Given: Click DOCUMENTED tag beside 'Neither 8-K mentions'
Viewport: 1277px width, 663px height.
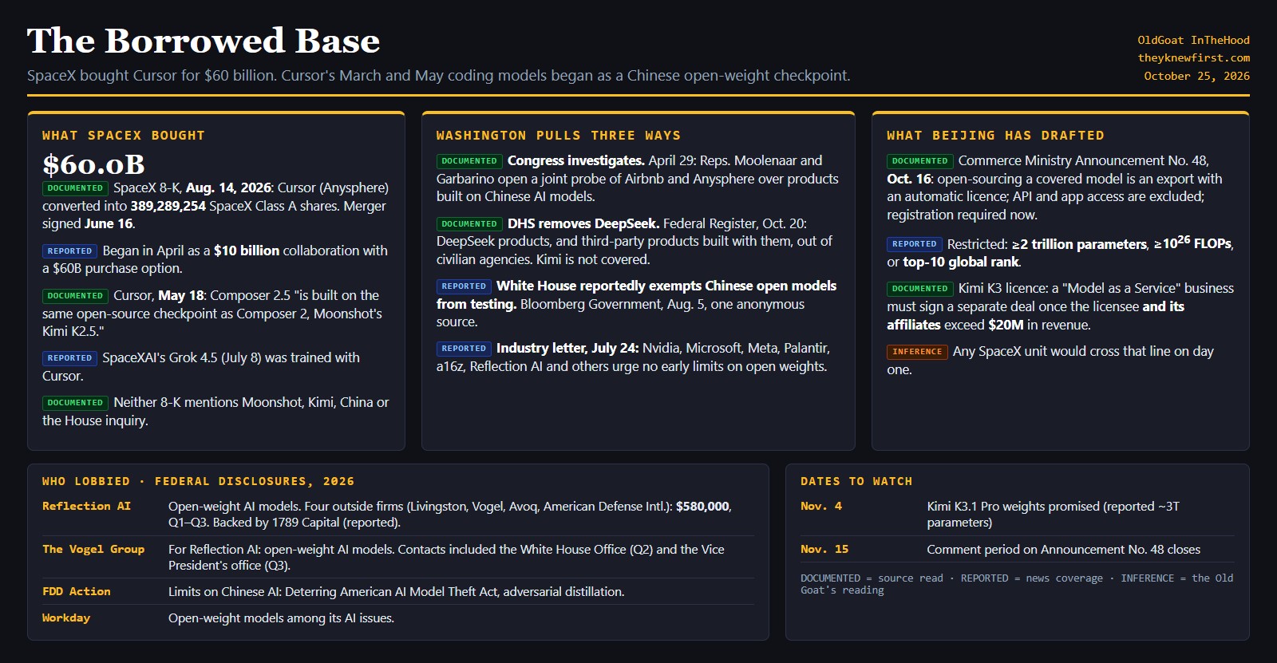Looking at the screenshot, I should (x=75, y=403).
